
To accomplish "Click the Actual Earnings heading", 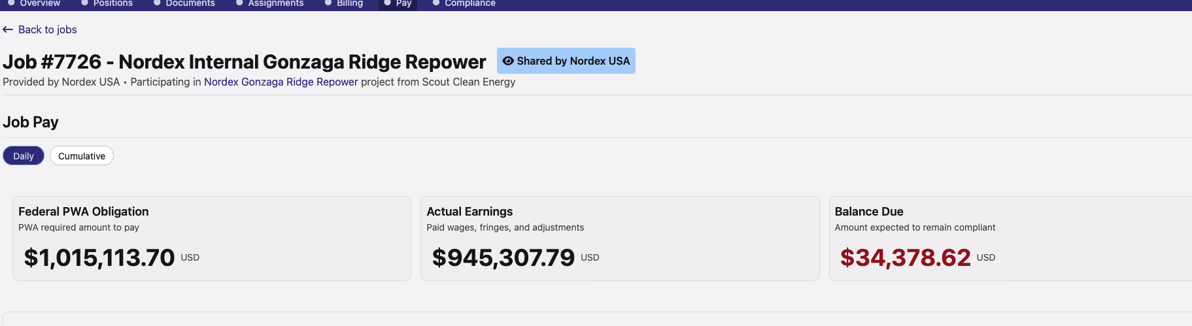I will (469, 211).
